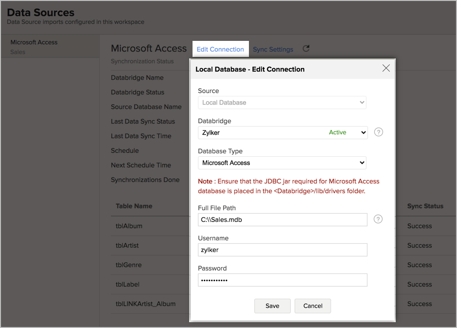Viewport: 457px width, 328px height.
Task: Click Success status for tblLINKArtist_Album row
Action: pyautogui.click(x=420, y=304)
